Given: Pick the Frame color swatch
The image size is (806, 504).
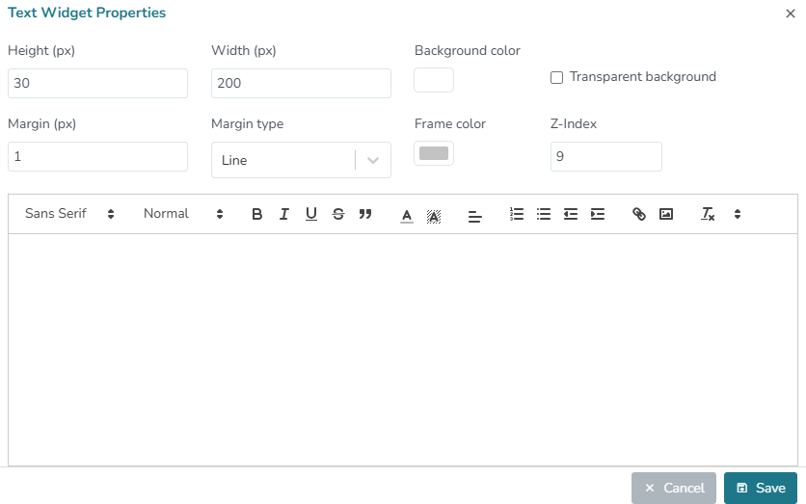Looking at the screenshot, I should point(434,153).
